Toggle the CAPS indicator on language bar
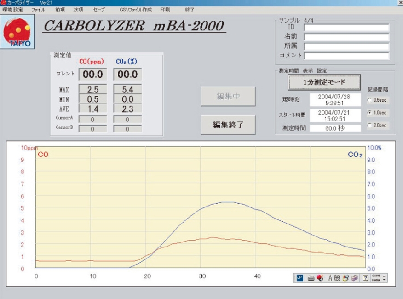The width and height of the screenshot is (403, 299). [376, 276]
